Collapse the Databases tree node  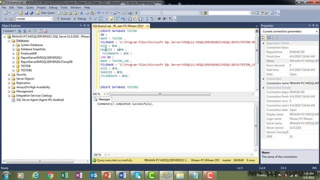(9, 41)
